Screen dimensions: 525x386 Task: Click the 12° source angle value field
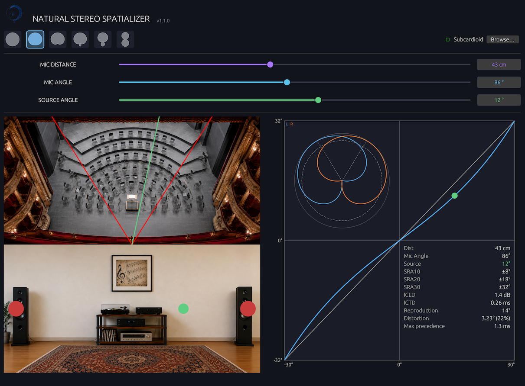coord(499,100)
